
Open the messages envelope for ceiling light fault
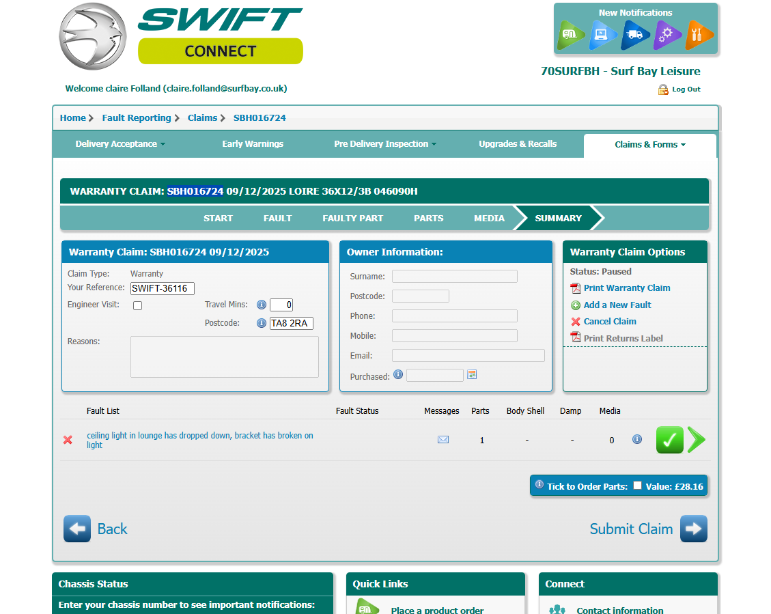point(443,439)
